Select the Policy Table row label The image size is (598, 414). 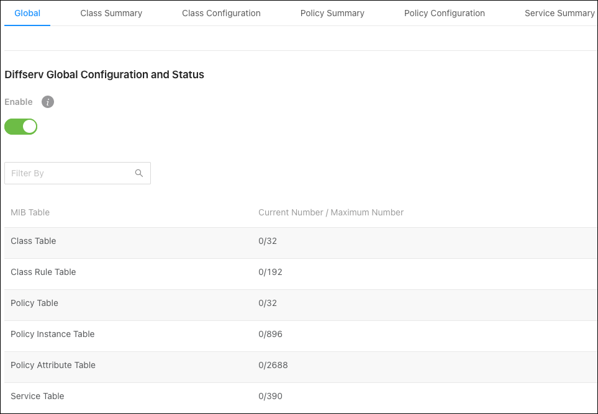click(x=34, y=303)
